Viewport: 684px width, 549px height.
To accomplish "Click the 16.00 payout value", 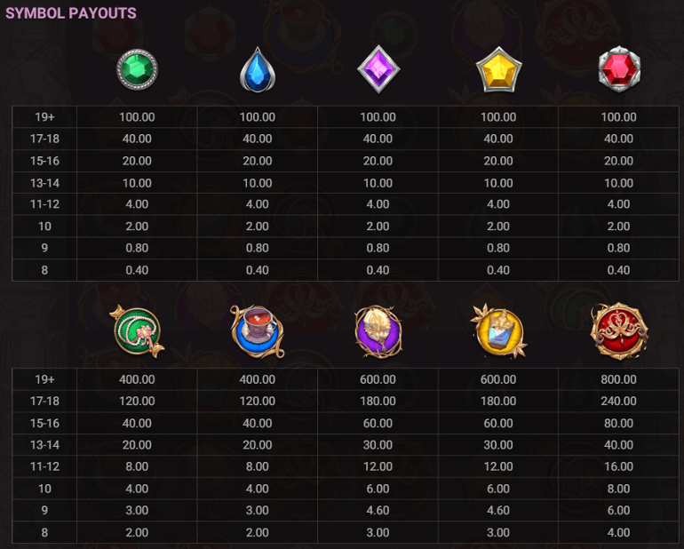I will [618, 466].
